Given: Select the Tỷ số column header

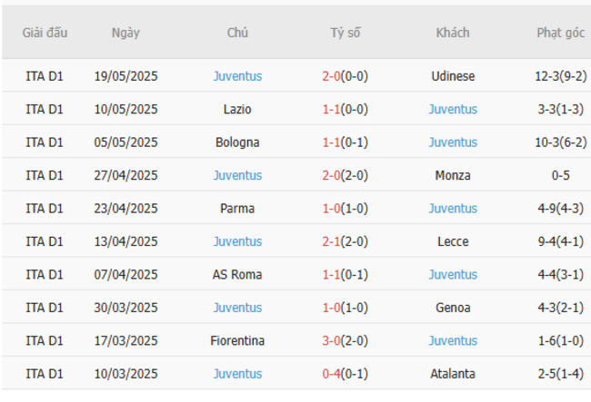Looking at the screenshot, I should point(345,33).
